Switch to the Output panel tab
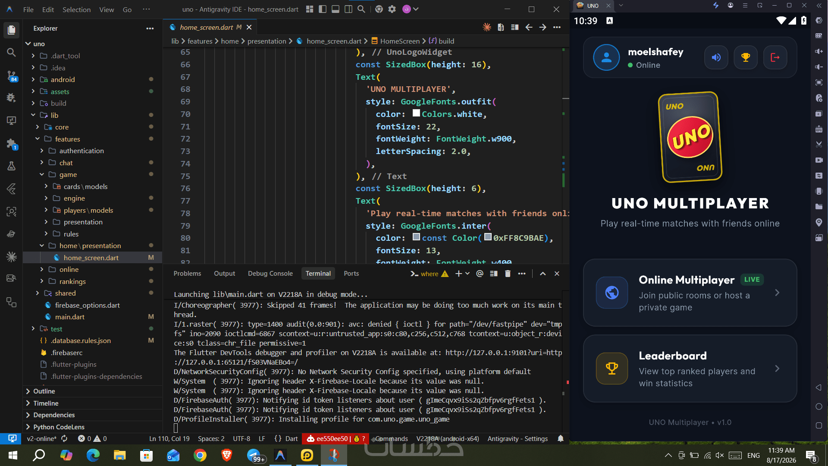 coord(225,274)
